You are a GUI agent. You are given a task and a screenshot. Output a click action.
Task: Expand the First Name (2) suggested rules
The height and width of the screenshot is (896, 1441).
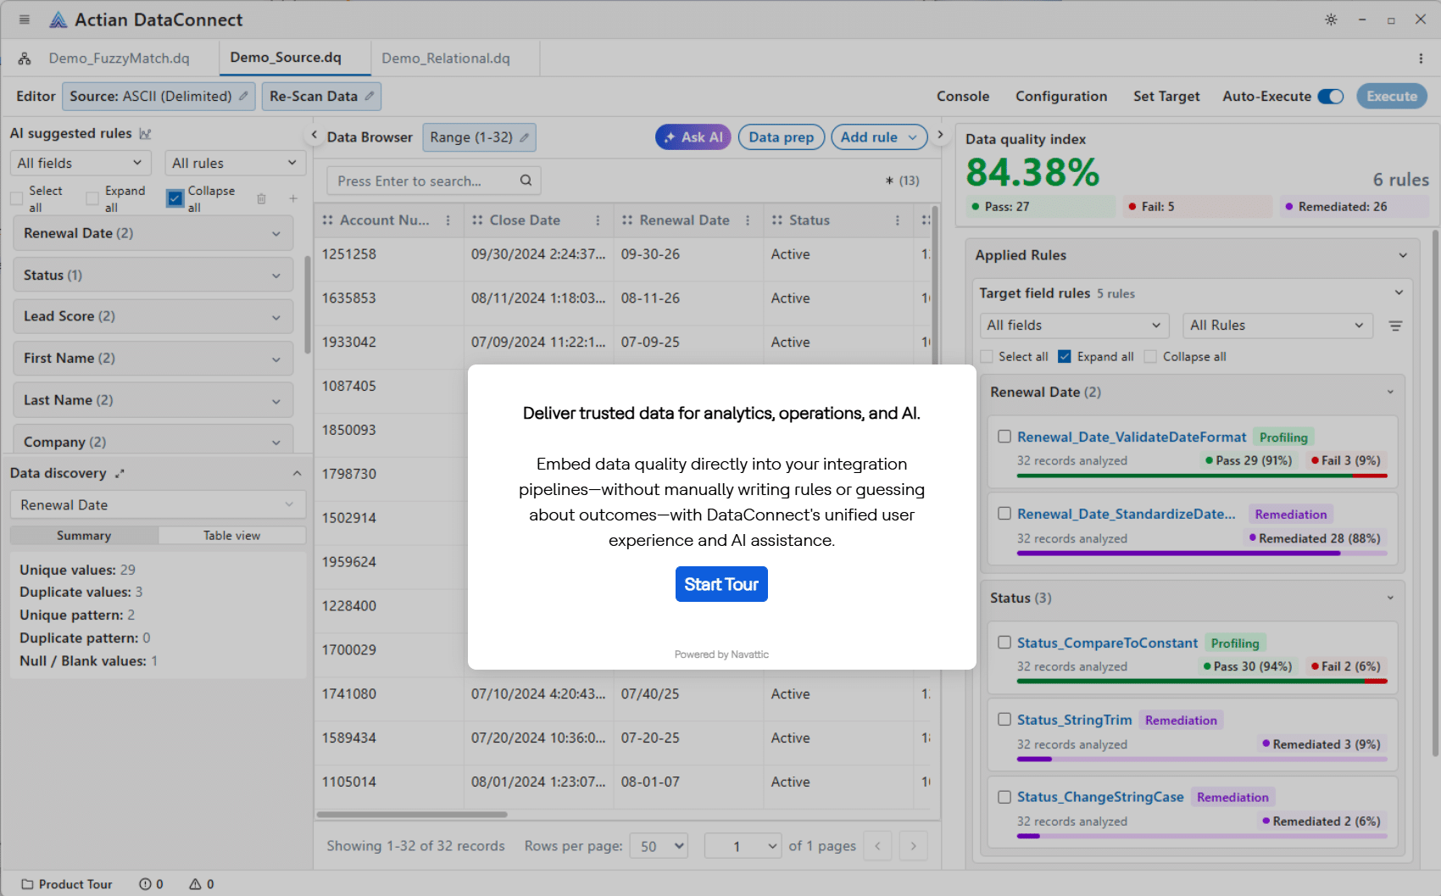153,358
